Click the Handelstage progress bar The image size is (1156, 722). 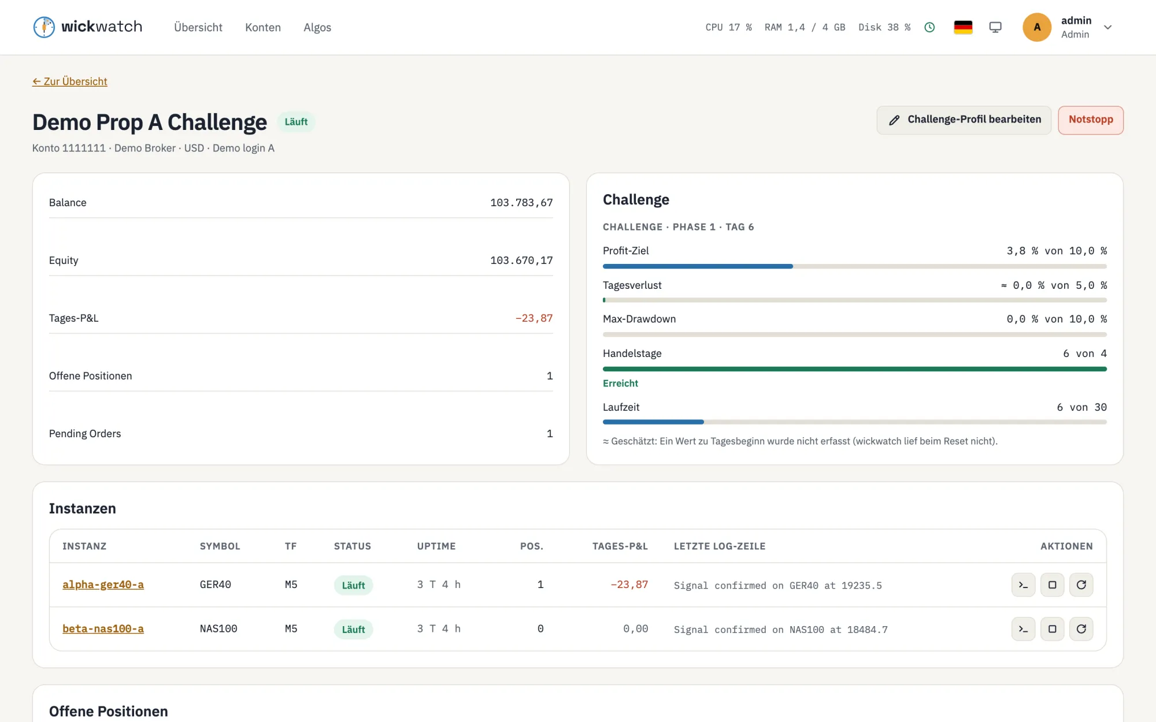[x=854, y=369]
